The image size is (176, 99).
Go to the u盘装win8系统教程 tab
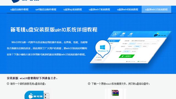click(127, 9)
